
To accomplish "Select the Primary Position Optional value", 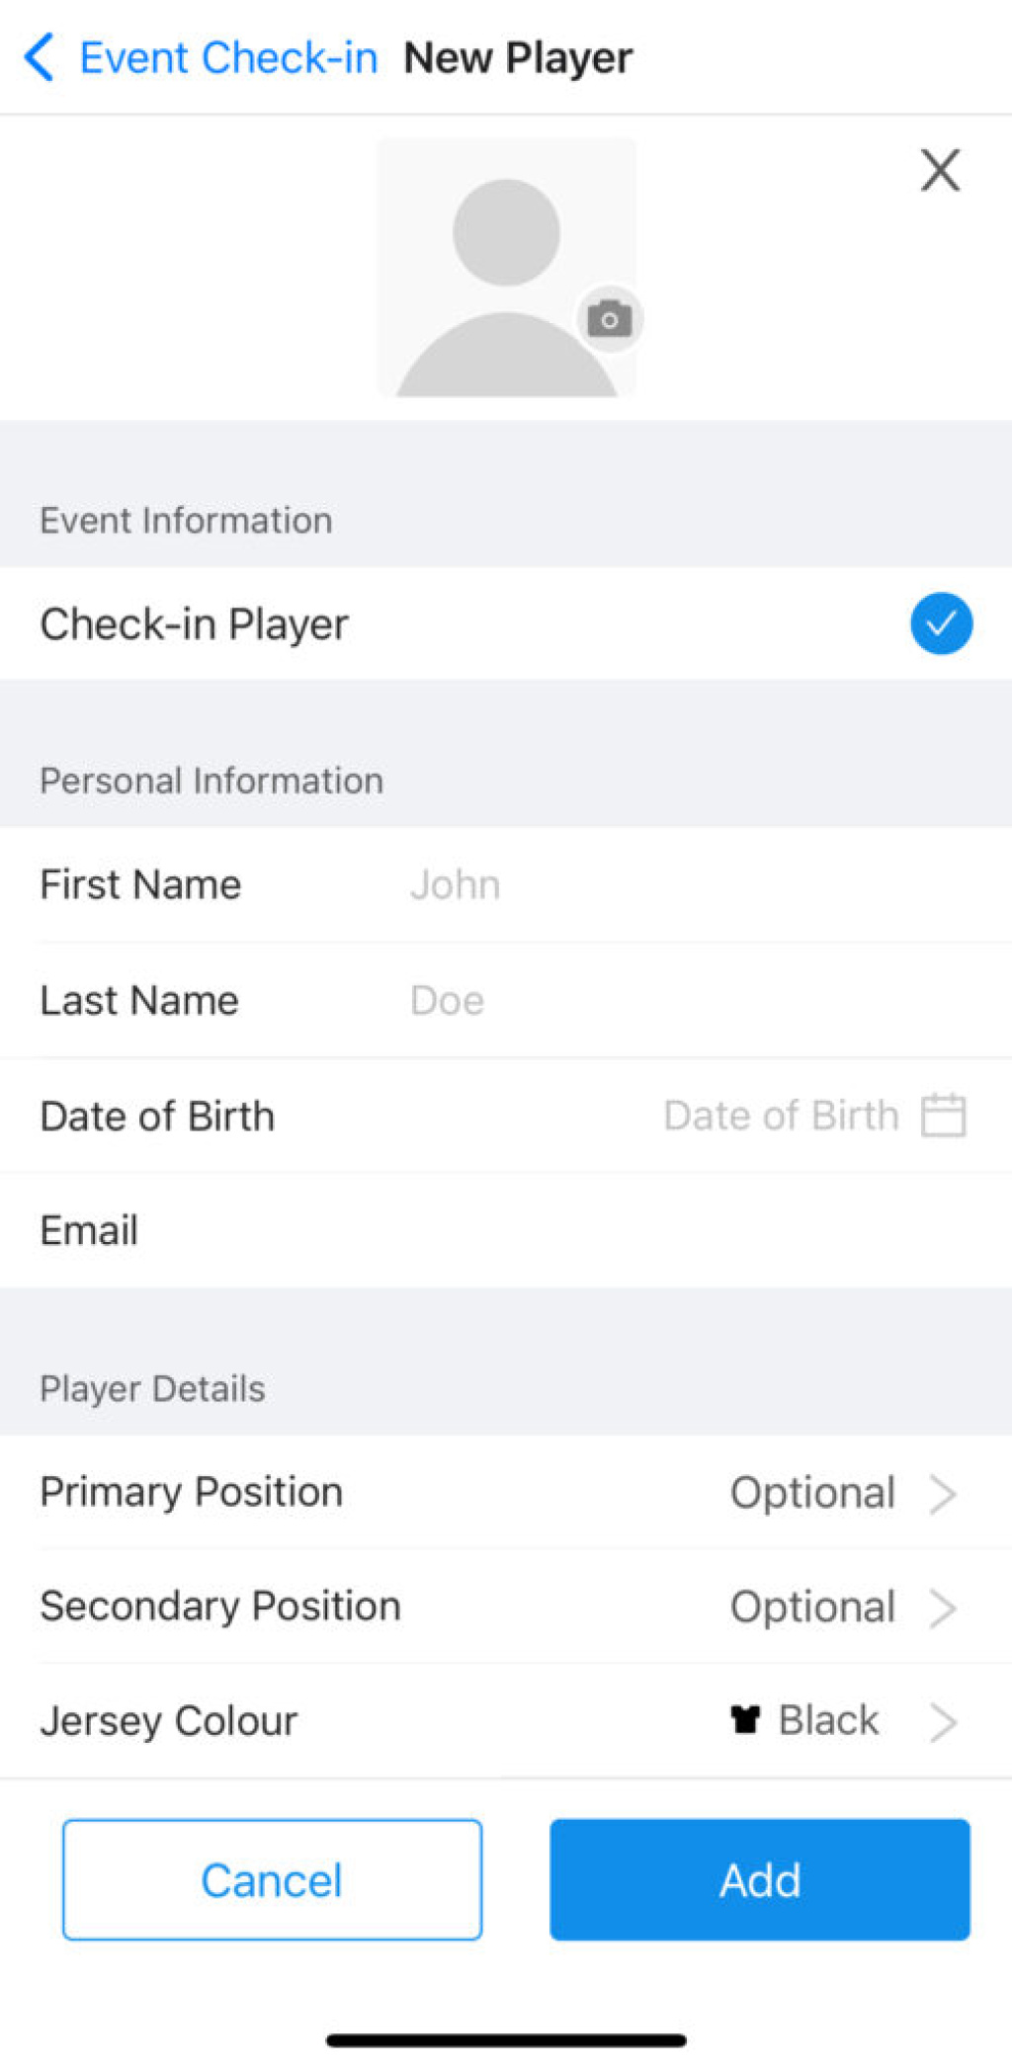I will [812, 1493].
